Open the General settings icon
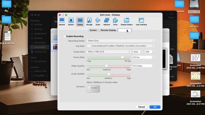The width and height of the screenshot is (205, 115). pos(62,21)
